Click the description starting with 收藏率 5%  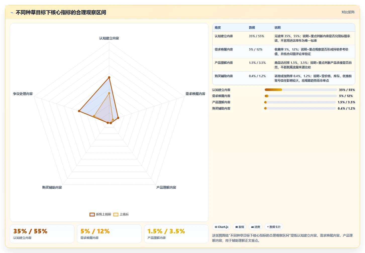coord(311,52)
